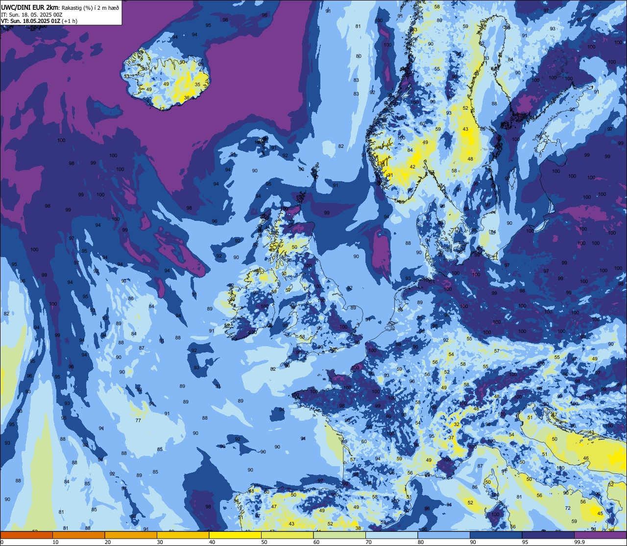The image size is (627, 546).
Task: Click the 35 humidity value over eastern Iceland
Action: (x=197, y=85)
